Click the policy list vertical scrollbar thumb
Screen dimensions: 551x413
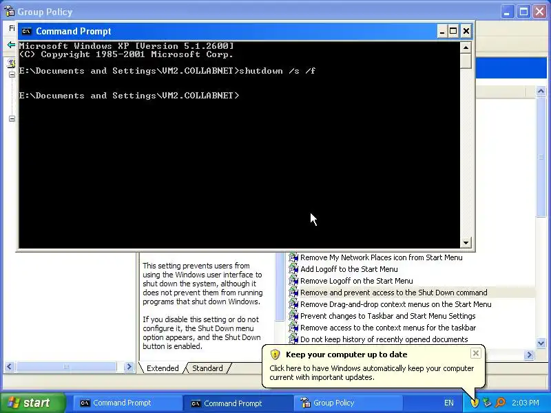(x=541, y=157)
